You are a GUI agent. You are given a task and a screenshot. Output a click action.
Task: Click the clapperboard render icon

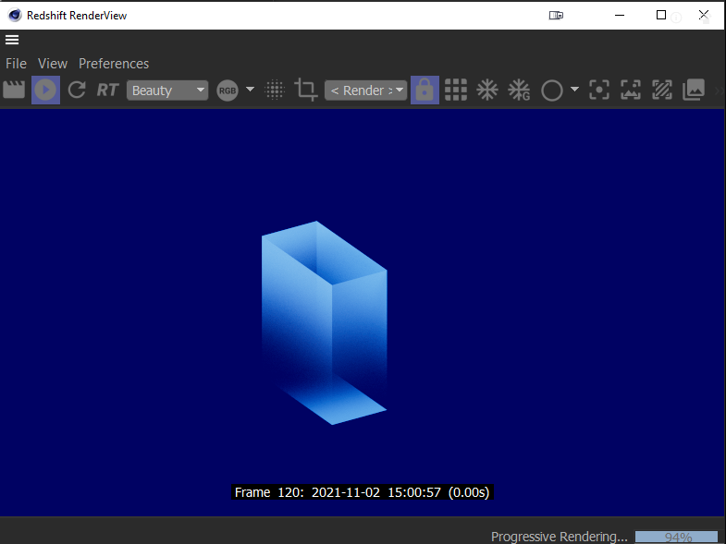pyautogui.click(x=14, y=90)
